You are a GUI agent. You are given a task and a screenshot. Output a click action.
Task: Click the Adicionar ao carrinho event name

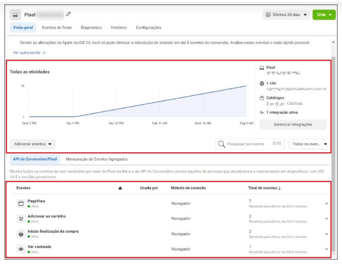click(47, 216)
